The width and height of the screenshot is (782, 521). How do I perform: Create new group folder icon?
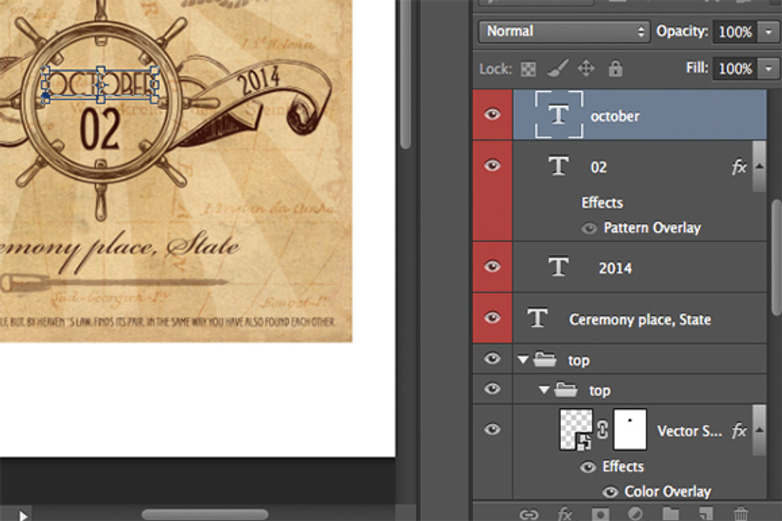point(671,514)
